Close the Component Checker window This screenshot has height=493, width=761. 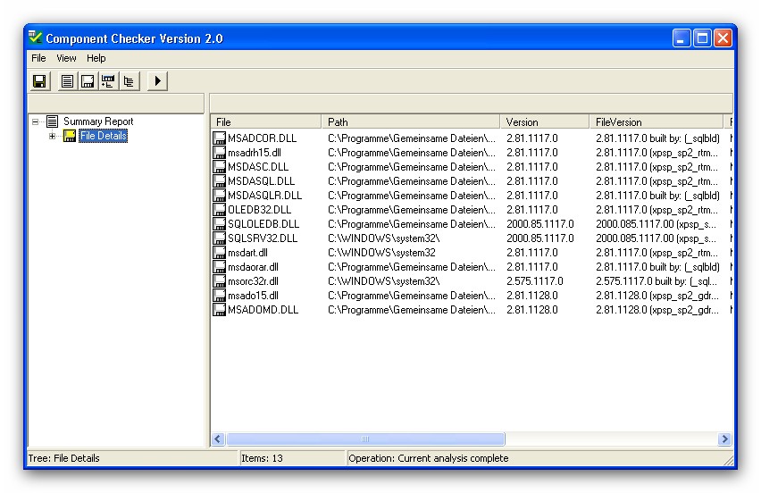(x=723, y=38)
